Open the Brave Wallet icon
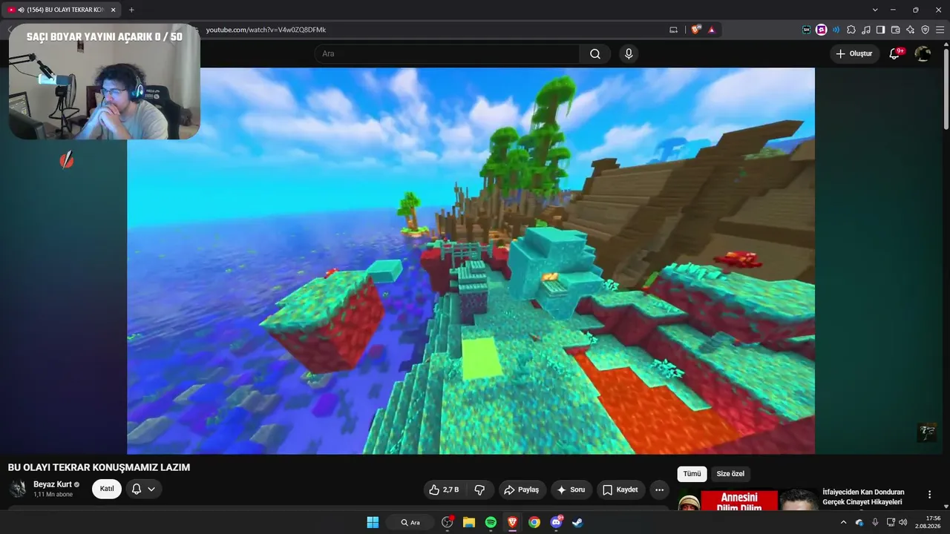 [895, 30]
